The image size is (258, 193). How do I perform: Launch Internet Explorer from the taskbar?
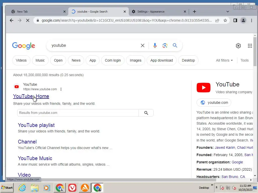(x=22, y=187)
